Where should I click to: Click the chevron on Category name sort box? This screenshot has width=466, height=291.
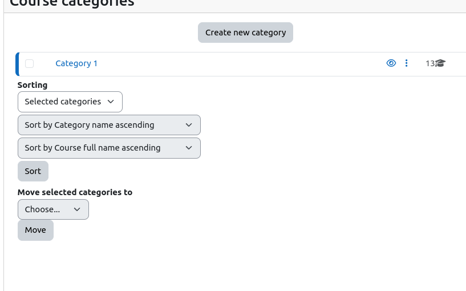point(189,125)
